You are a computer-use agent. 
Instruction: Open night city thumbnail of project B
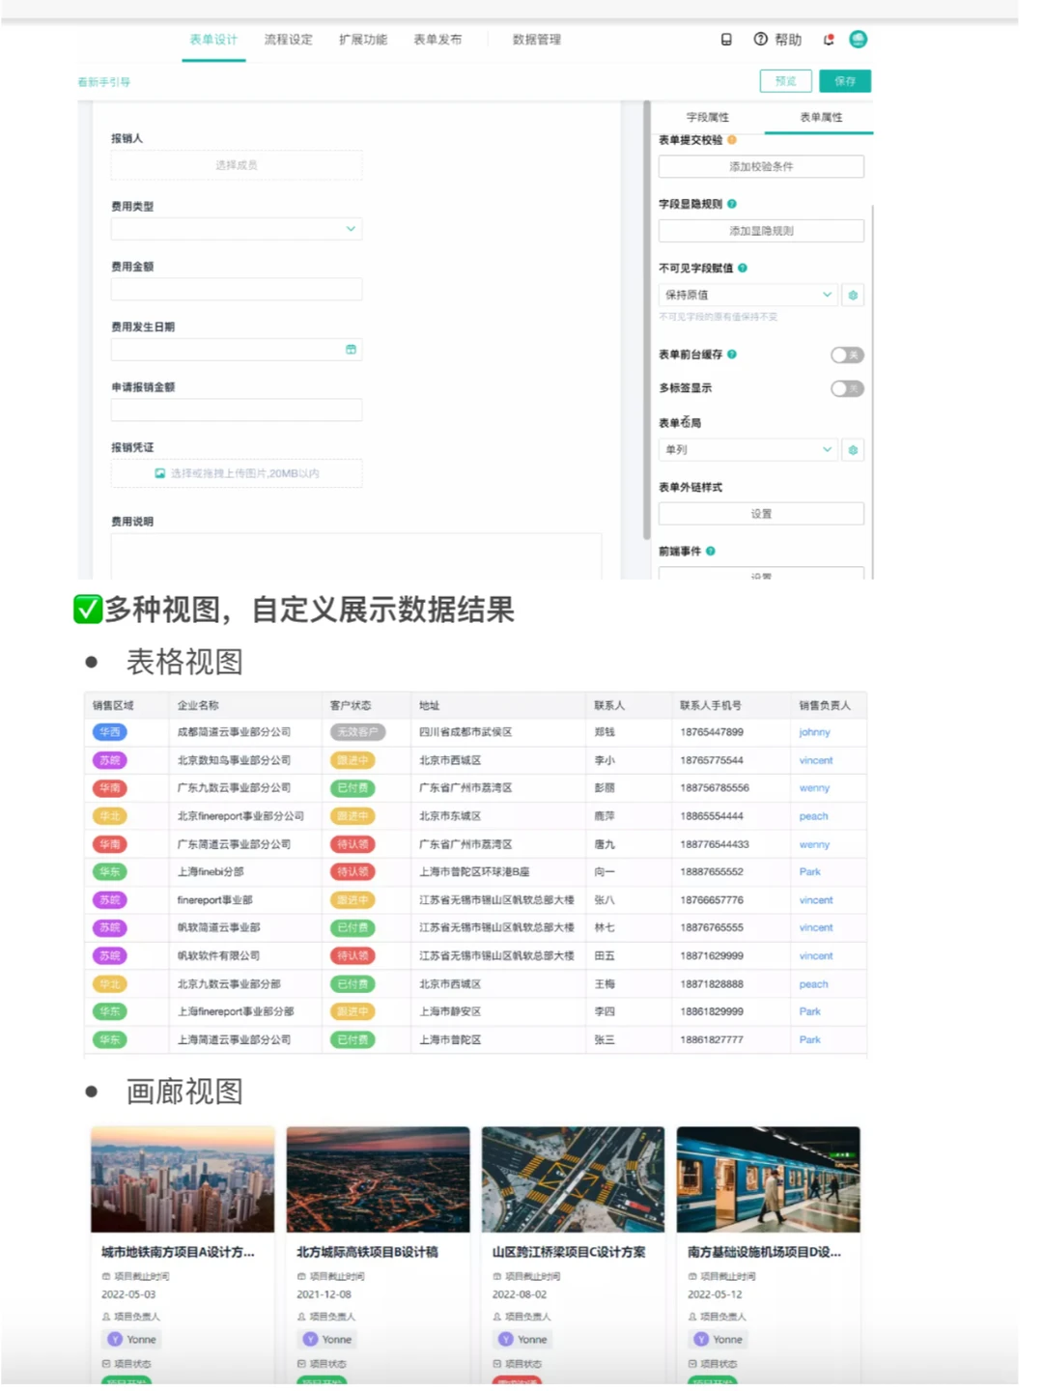click(378, 1179)
